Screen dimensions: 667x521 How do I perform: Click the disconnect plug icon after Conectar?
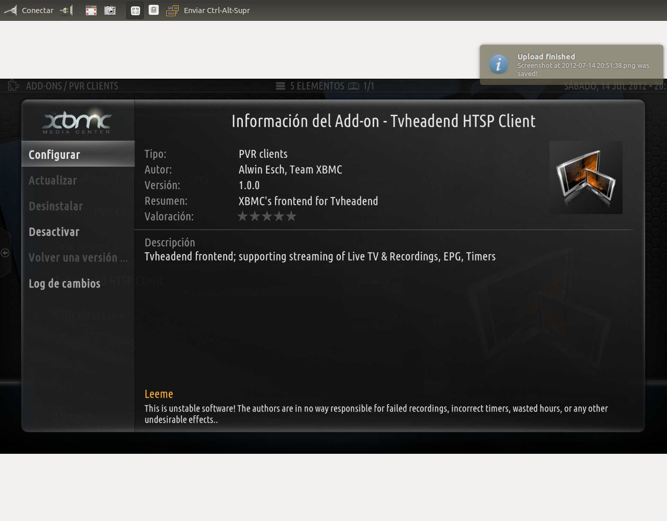(x=66, y=10)
